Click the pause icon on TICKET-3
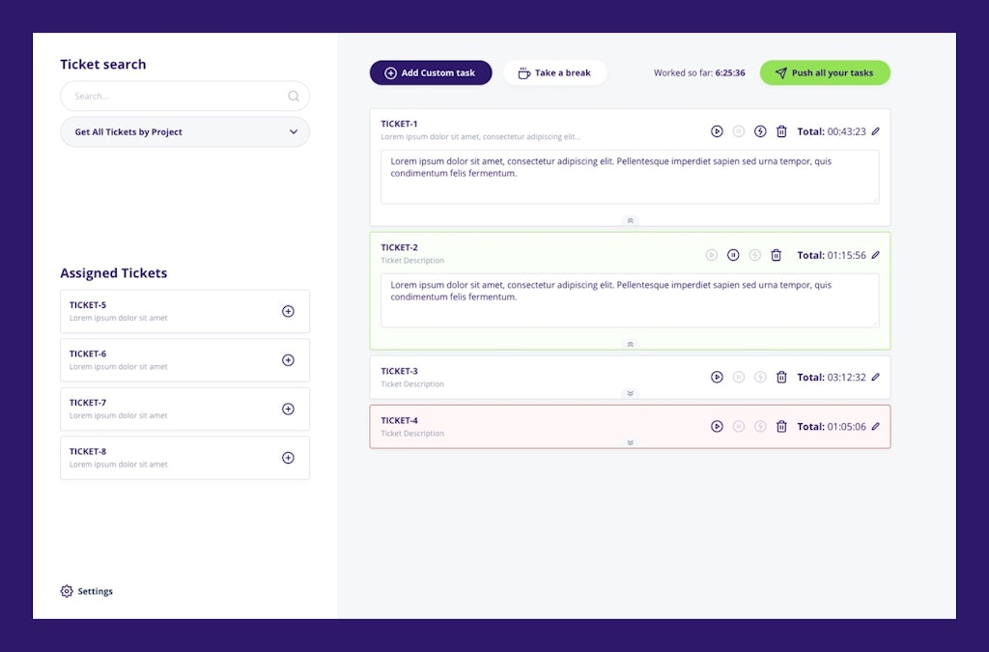 pos(739,377)
